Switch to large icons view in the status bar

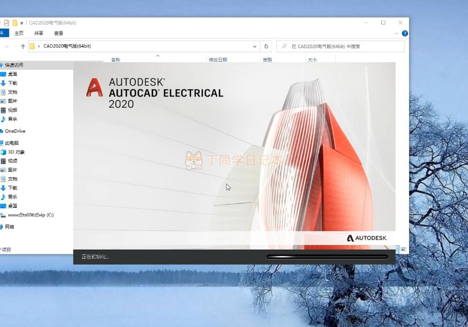click(x=403, y=249)
